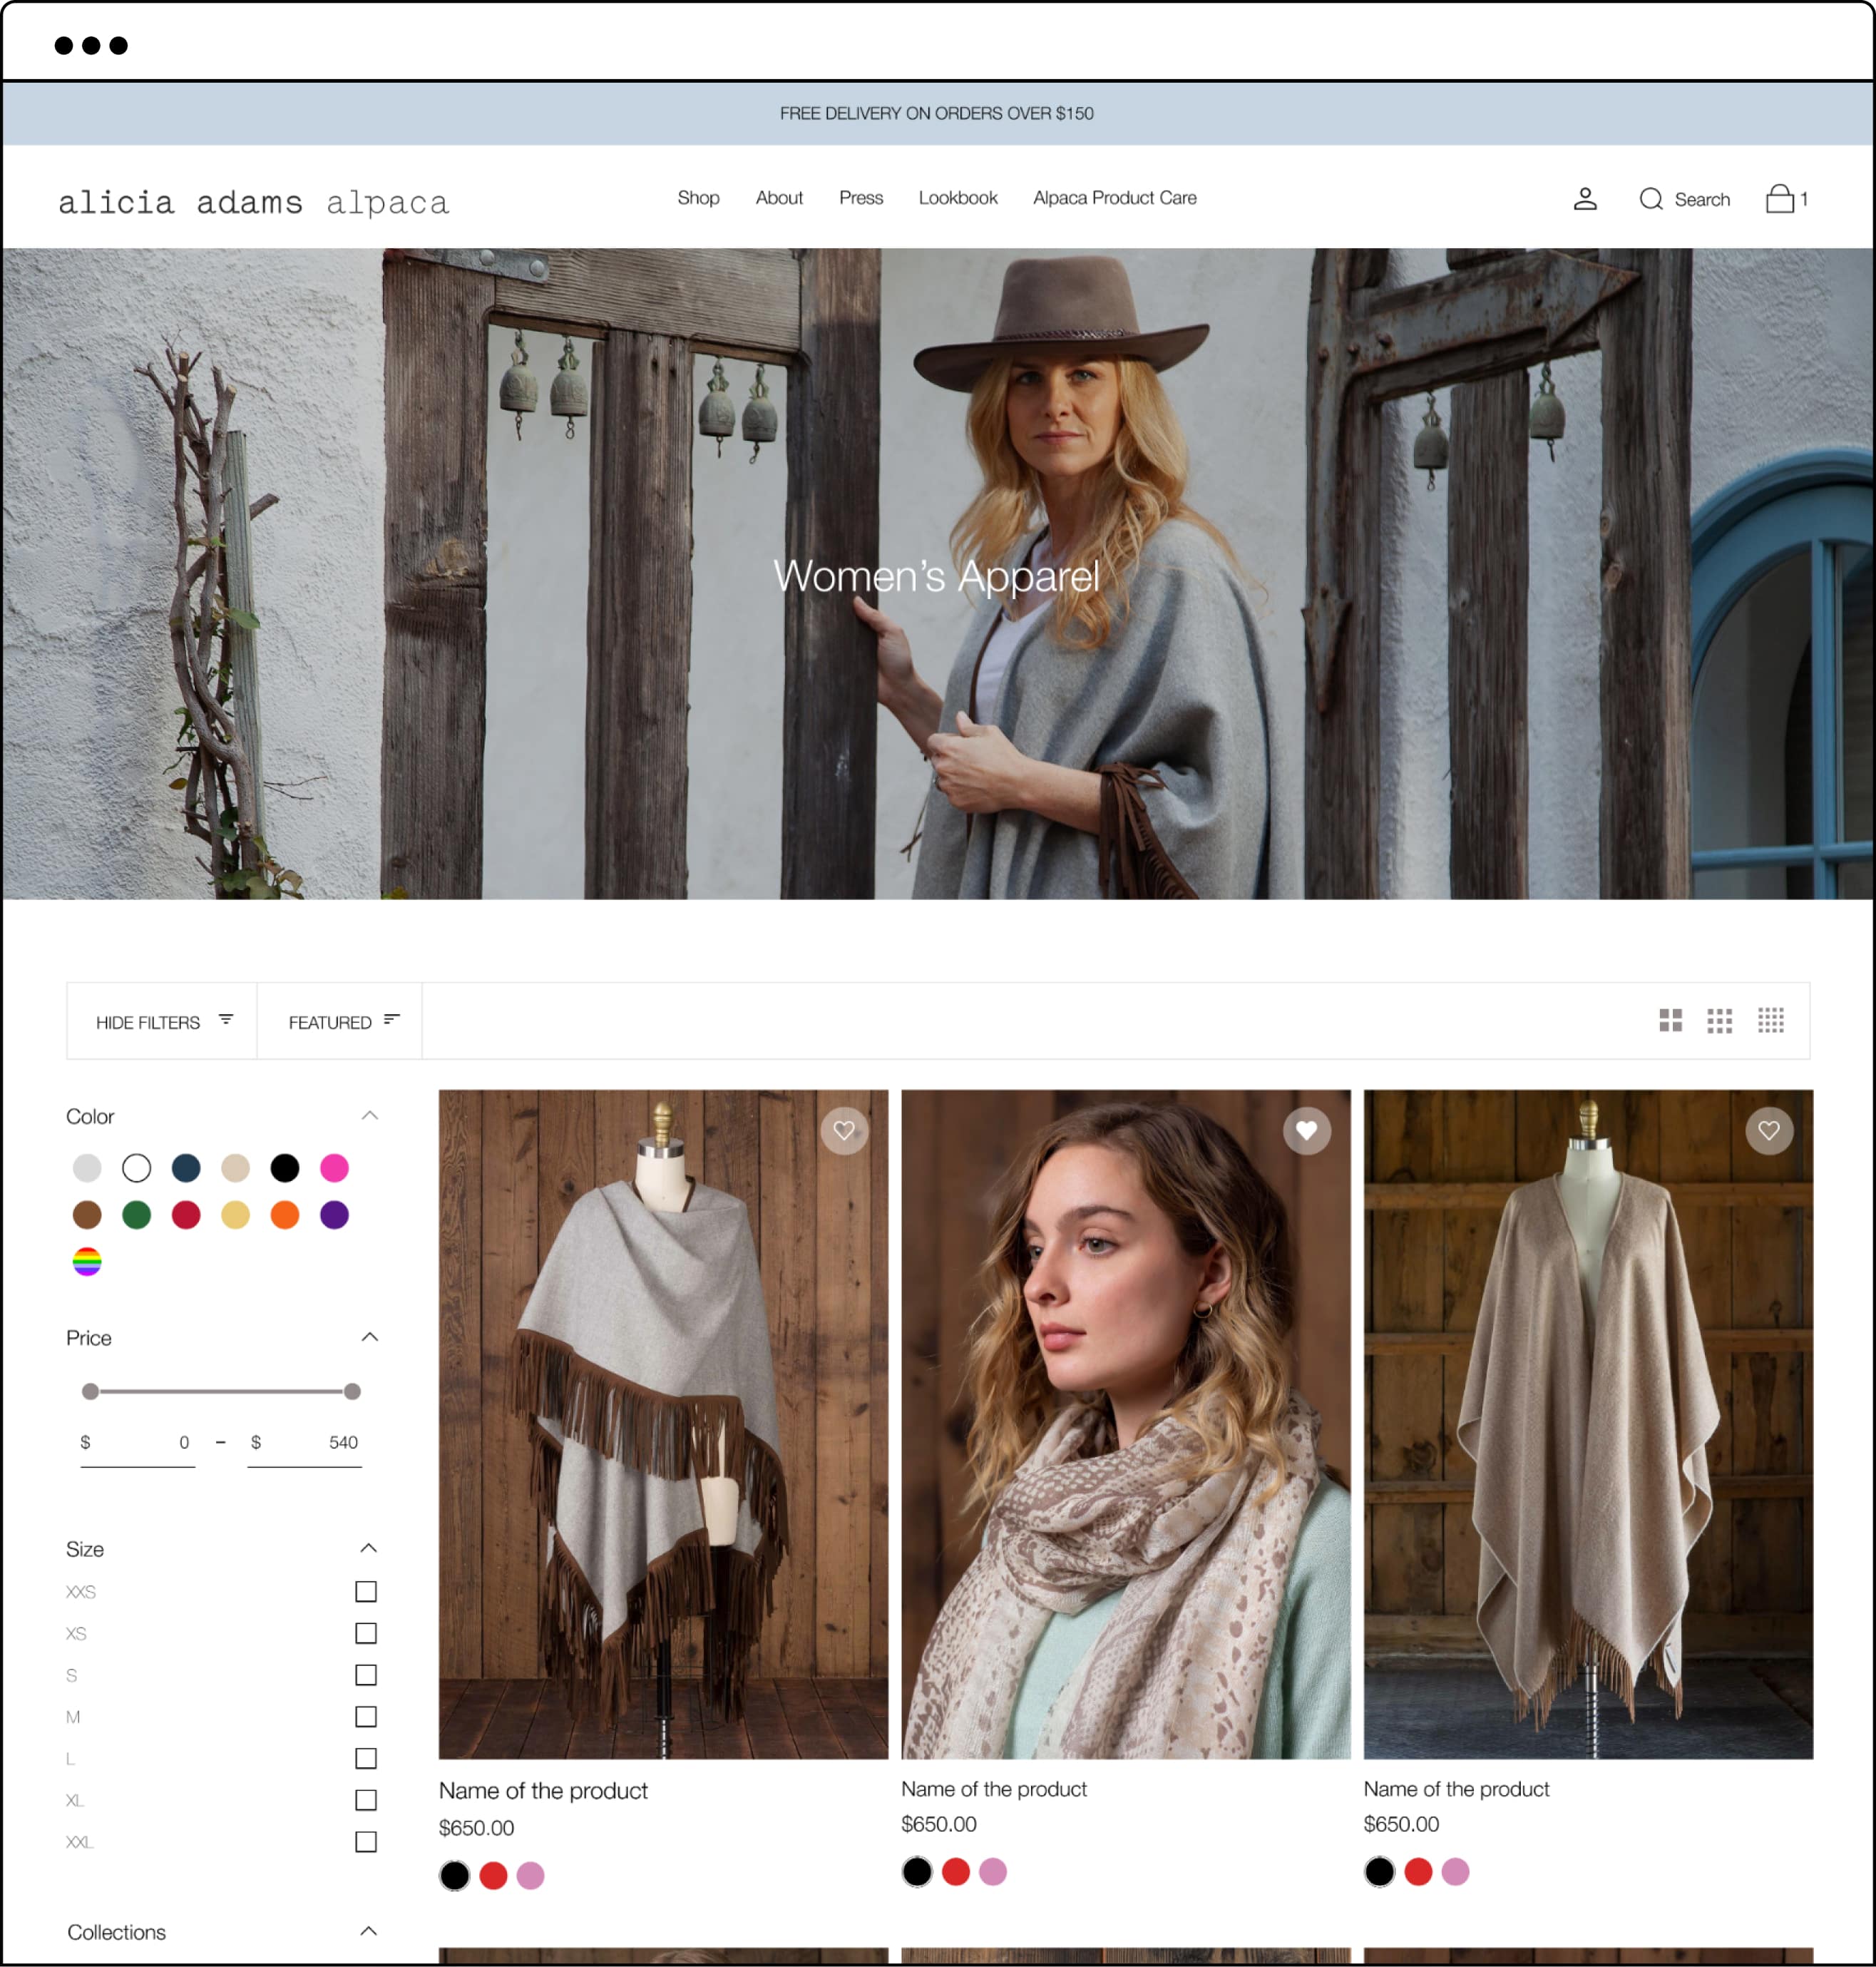Click the maximum price slider handle
This screenshot has height=1967, width=1876.
(352, 1392)
